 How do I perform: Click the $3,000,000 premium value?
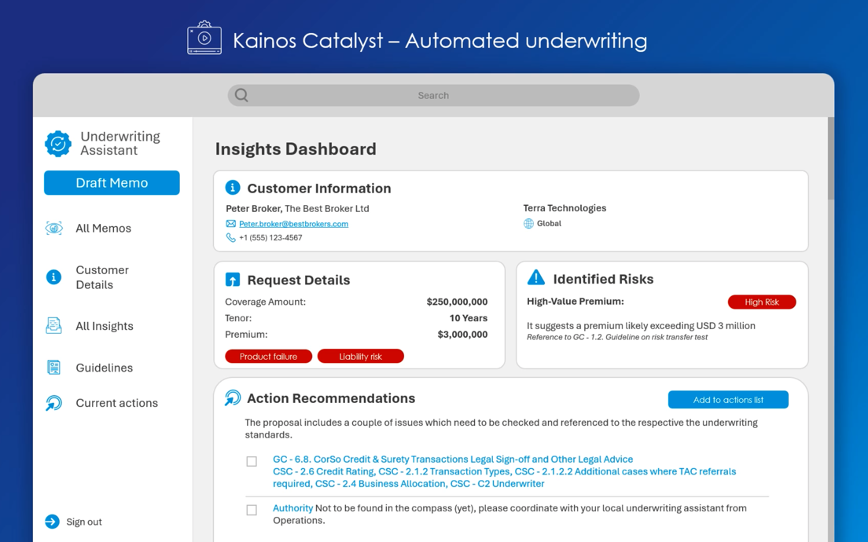pos(462,334)
